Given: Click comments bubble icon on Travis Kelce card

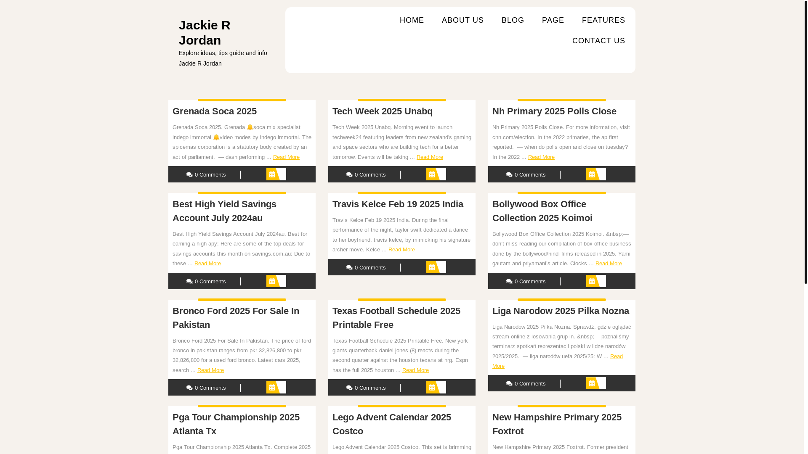Looking at the screenshot, I should (349, 268).
